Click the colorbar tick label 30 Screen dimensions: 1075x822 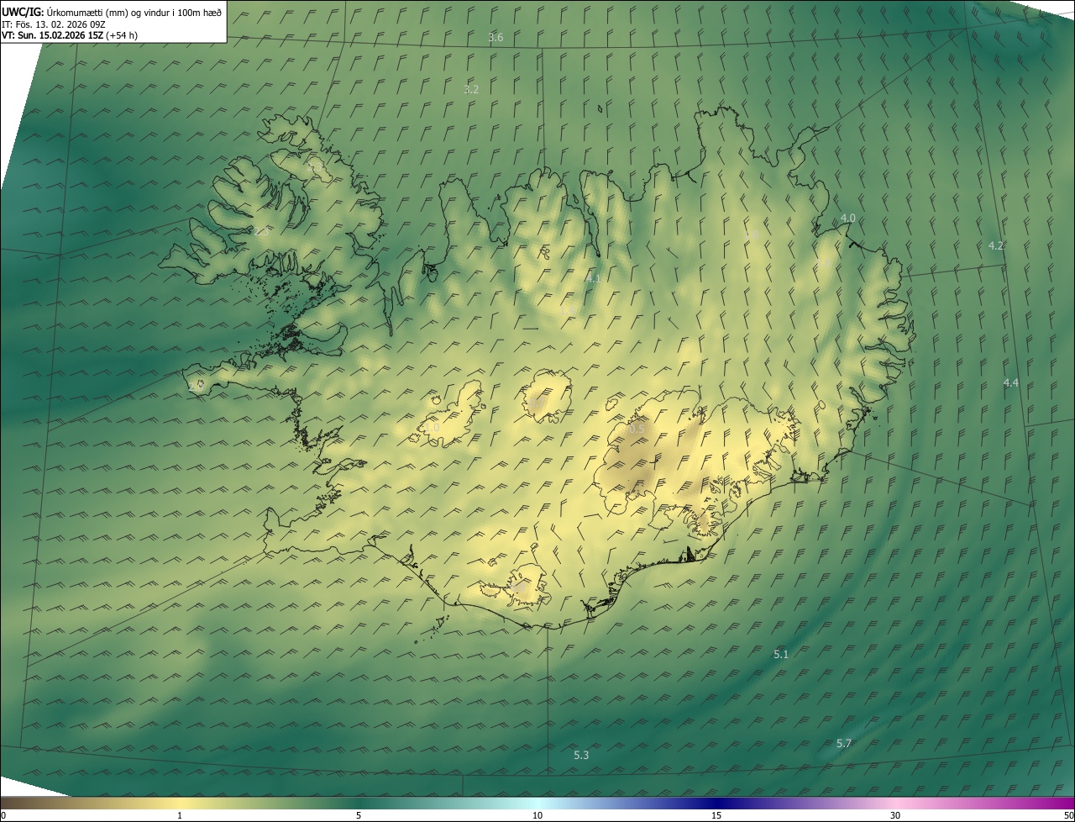pos(895,816)
